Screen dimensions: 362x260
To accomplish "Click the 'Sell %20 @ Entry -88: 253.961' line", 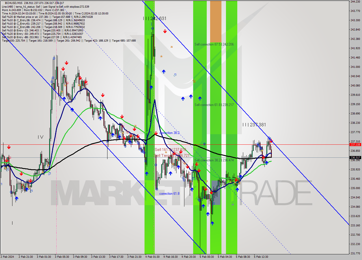I will point(42,37).
